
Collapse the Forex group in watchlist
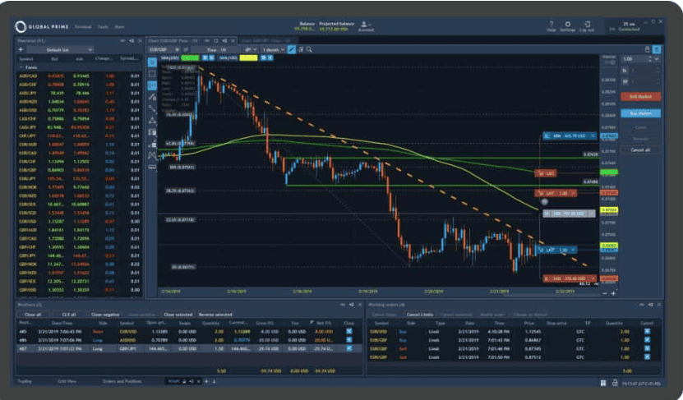[x=22, y=68]
